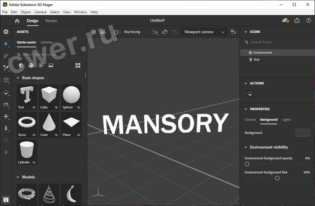Select the Zoom magnifier tool
Viewport: 315px width, 206px height.
coord(6,140)
